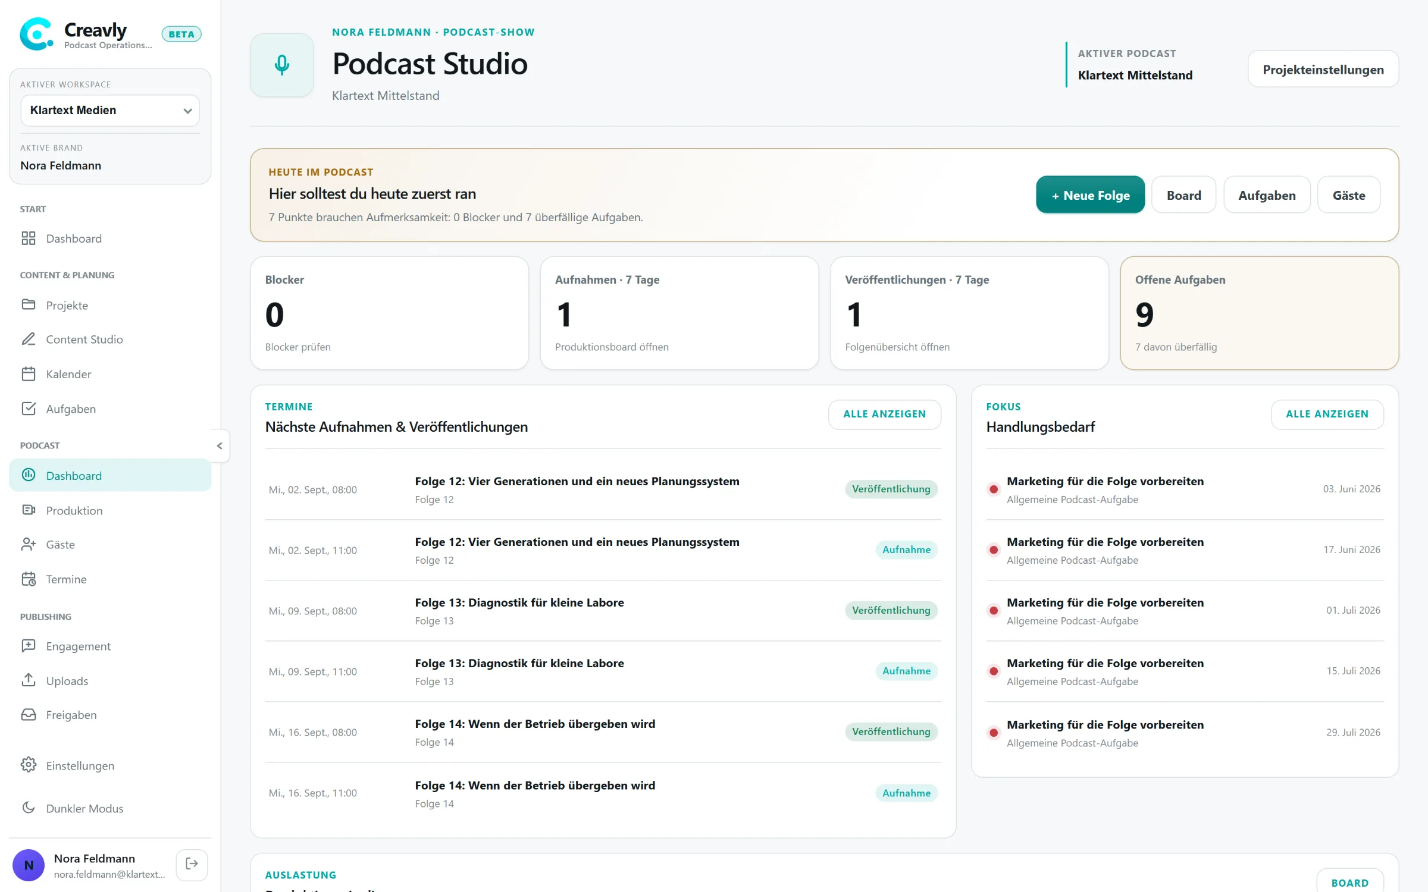Image resolution: width=1428 pixels, height=892 pixels.
Task: Open the Veröffentlichungen · 7 Tage card
Action: [969, 313]
